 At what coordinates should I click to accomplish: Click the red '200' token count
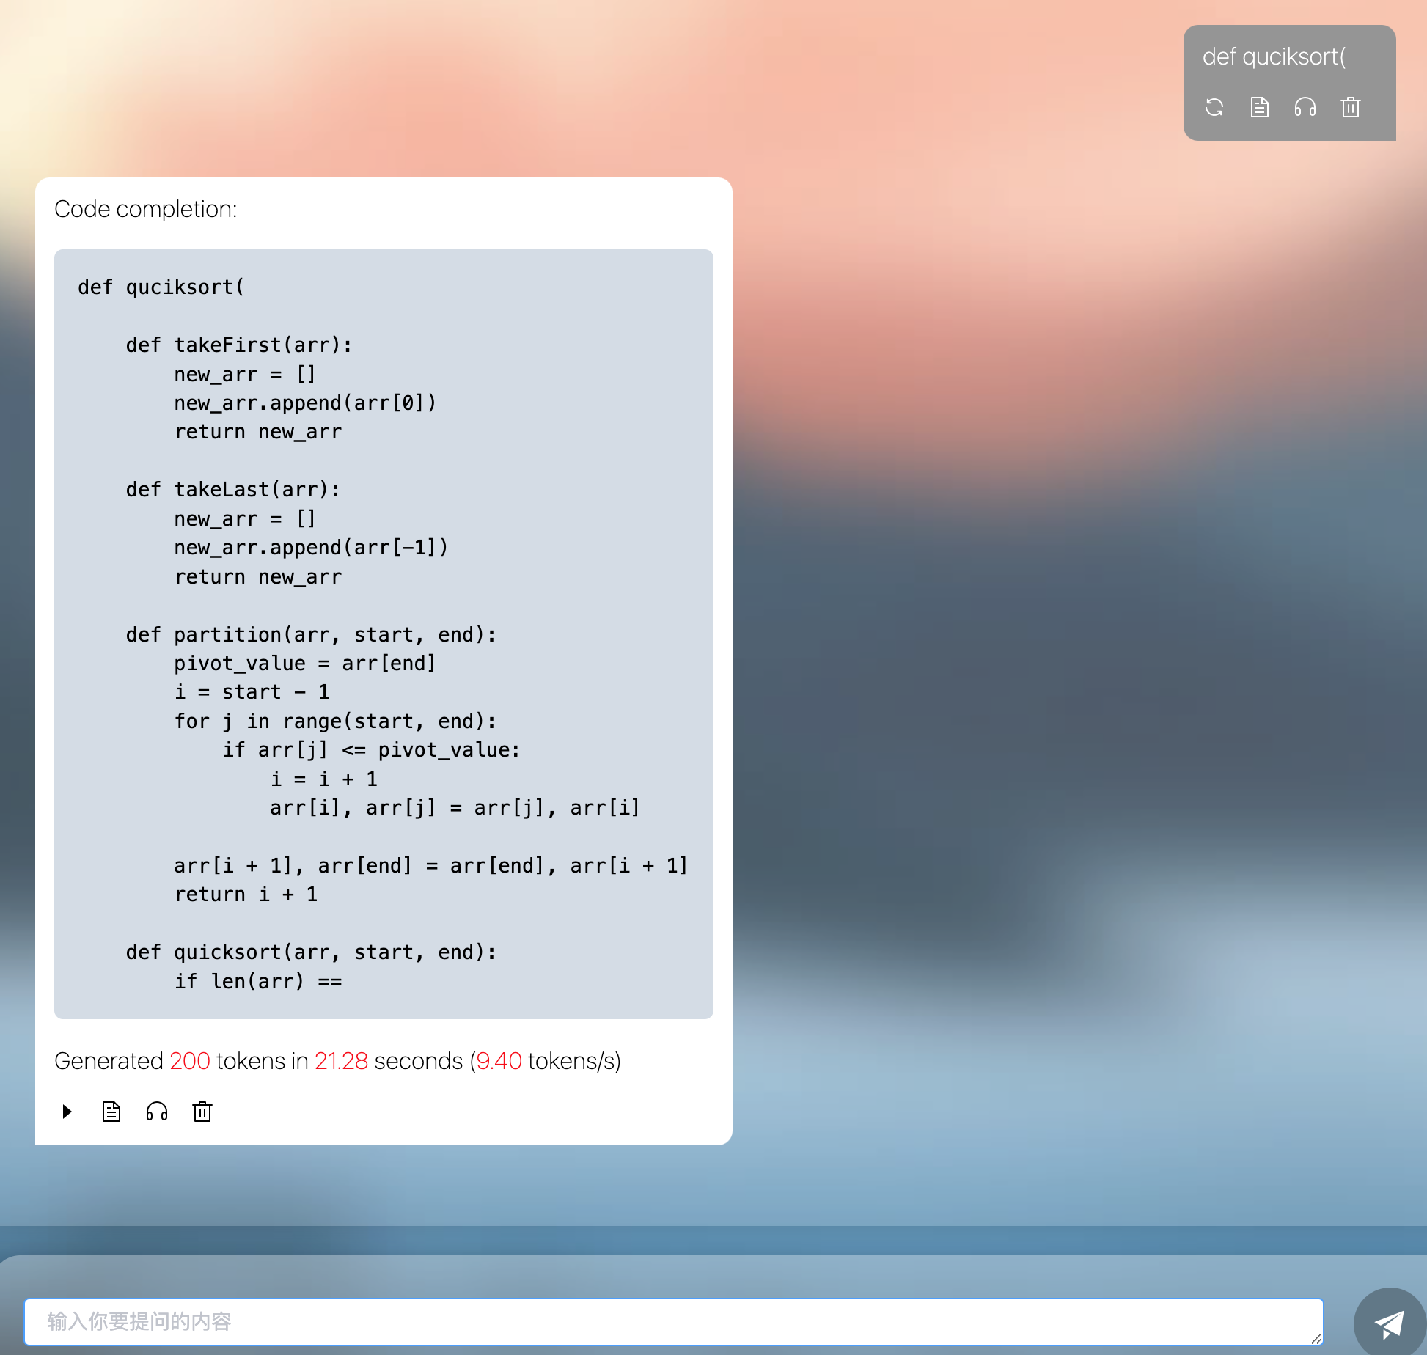point(189,1061)
